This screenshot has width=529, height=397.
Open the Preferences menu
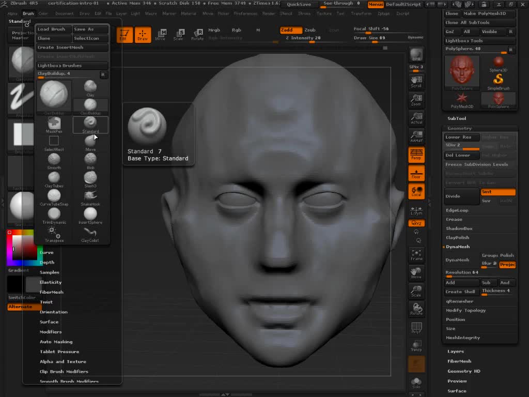click(x=245, y=13)
